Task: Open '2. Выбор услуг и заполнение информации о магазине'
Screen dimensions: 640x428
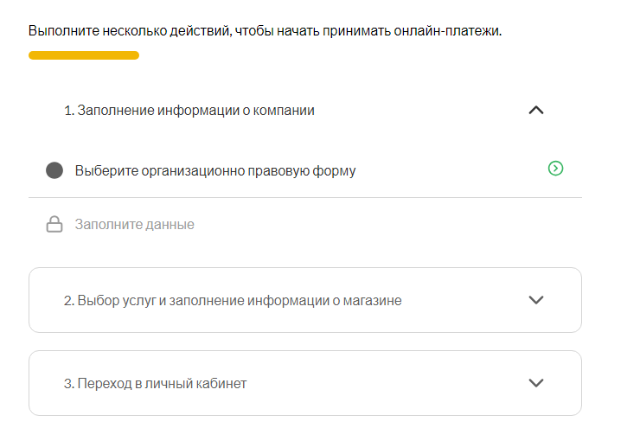Action: (232, 301)
